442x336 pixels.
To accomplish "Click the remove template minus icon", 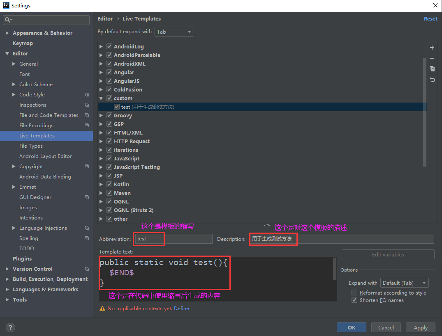I will pyautogui.click(x=432, y=58).
